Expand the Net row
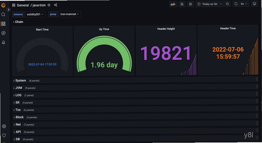Screen dimensions: 262x143 (x=17, y=125)
